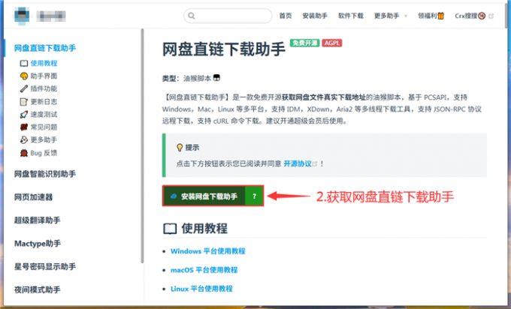The height and width of the screenshot is (309, 511).
Task: Click the red AGPL badge
Action: 332,43
